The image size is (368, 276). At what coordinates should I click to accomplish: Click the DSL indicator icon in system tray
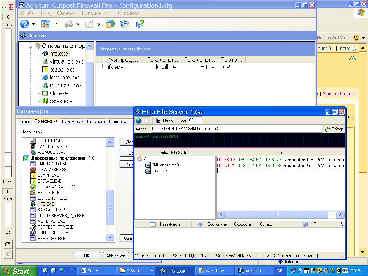pos(345,271)
